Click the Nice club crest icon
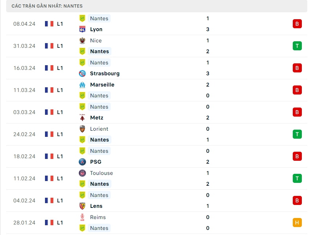 click(82, 41)
